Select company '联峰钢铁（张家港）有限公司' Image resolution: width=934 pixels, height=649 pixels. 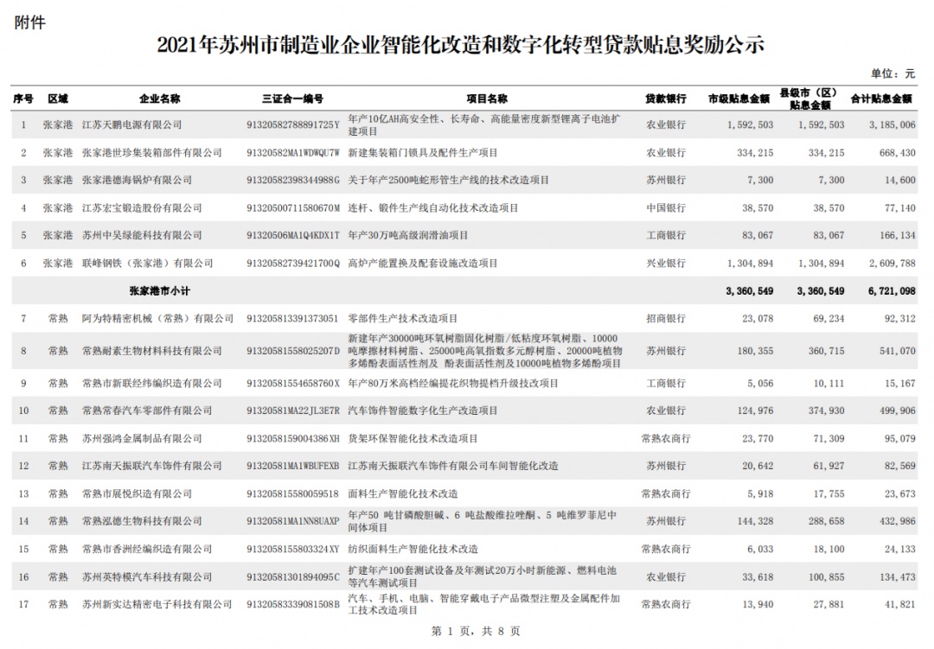[x=147, y=264]
